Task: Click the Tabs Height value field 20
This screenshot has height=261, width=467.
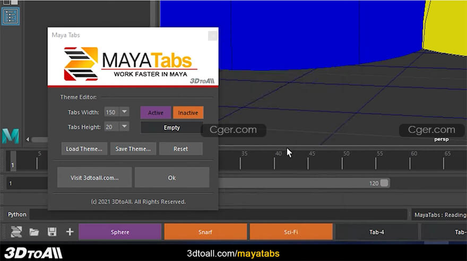Action: 112,127
